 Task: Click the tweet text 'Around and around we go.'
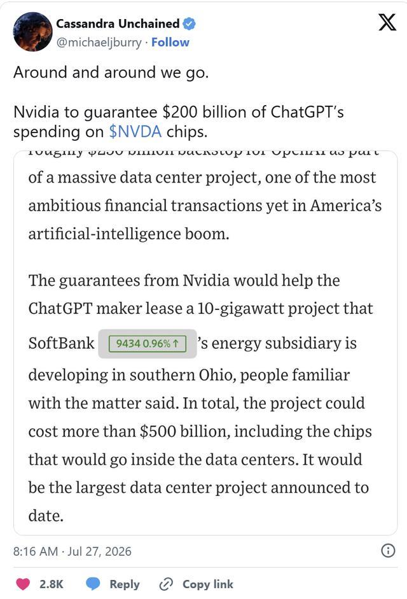click(x=111, y=72)
